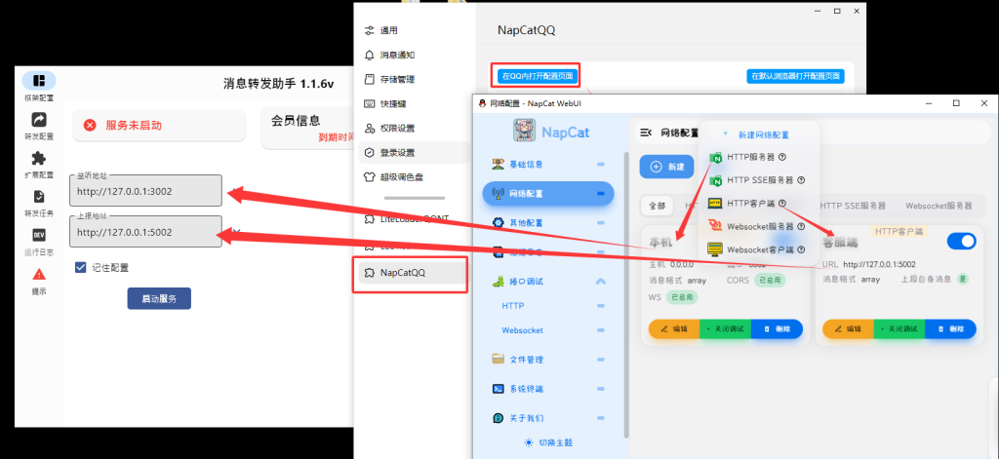This screenshot has width=999, height=459.
Task: Tick the 记住配置 checkbox
Action: (80, 267)
